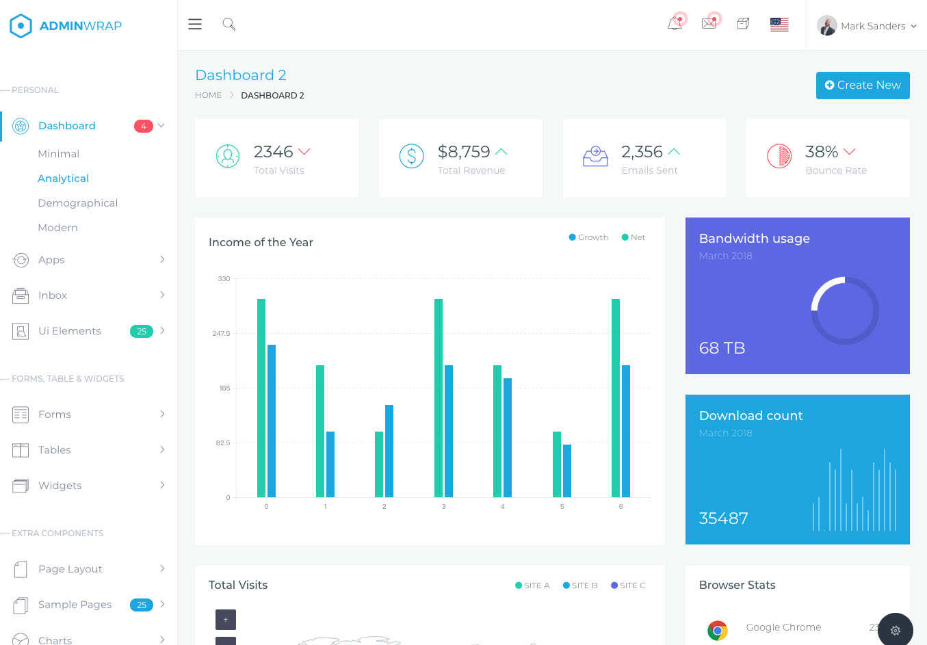
Task: Open the search magnifier icon
Action: click(229, 24)
